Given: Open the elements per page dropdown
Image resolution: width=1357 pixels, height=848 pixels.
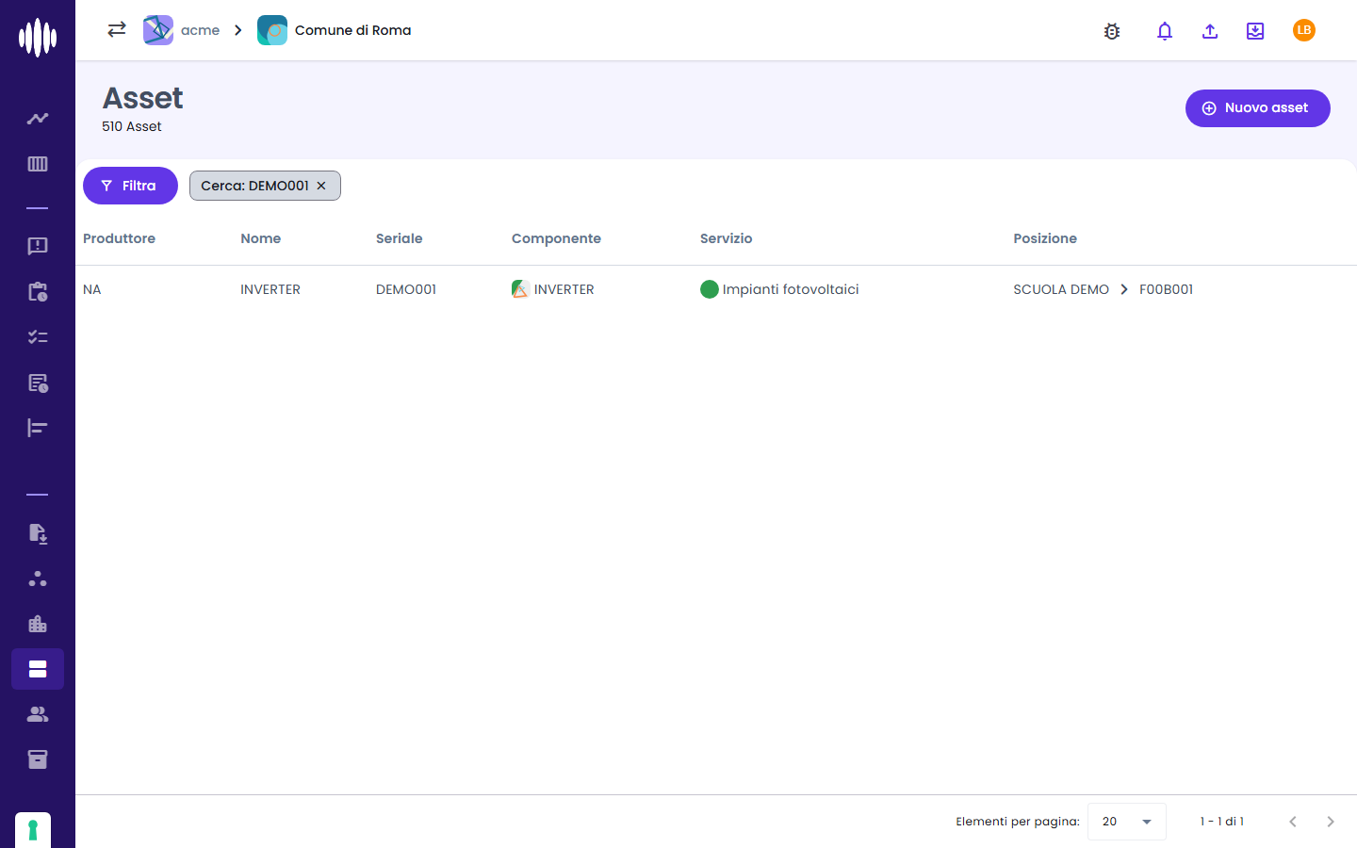Looking at the screenshot, I should pyautogui.click(x=1127, y=822).
